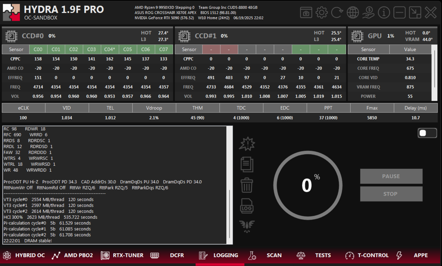
Task: Open settings via the gear icon
Action: (321, 13)
